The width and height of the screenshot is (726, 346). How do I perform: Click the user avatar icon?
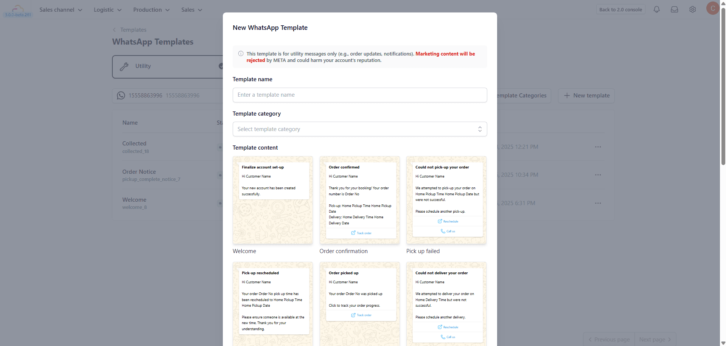click(712, 8)
